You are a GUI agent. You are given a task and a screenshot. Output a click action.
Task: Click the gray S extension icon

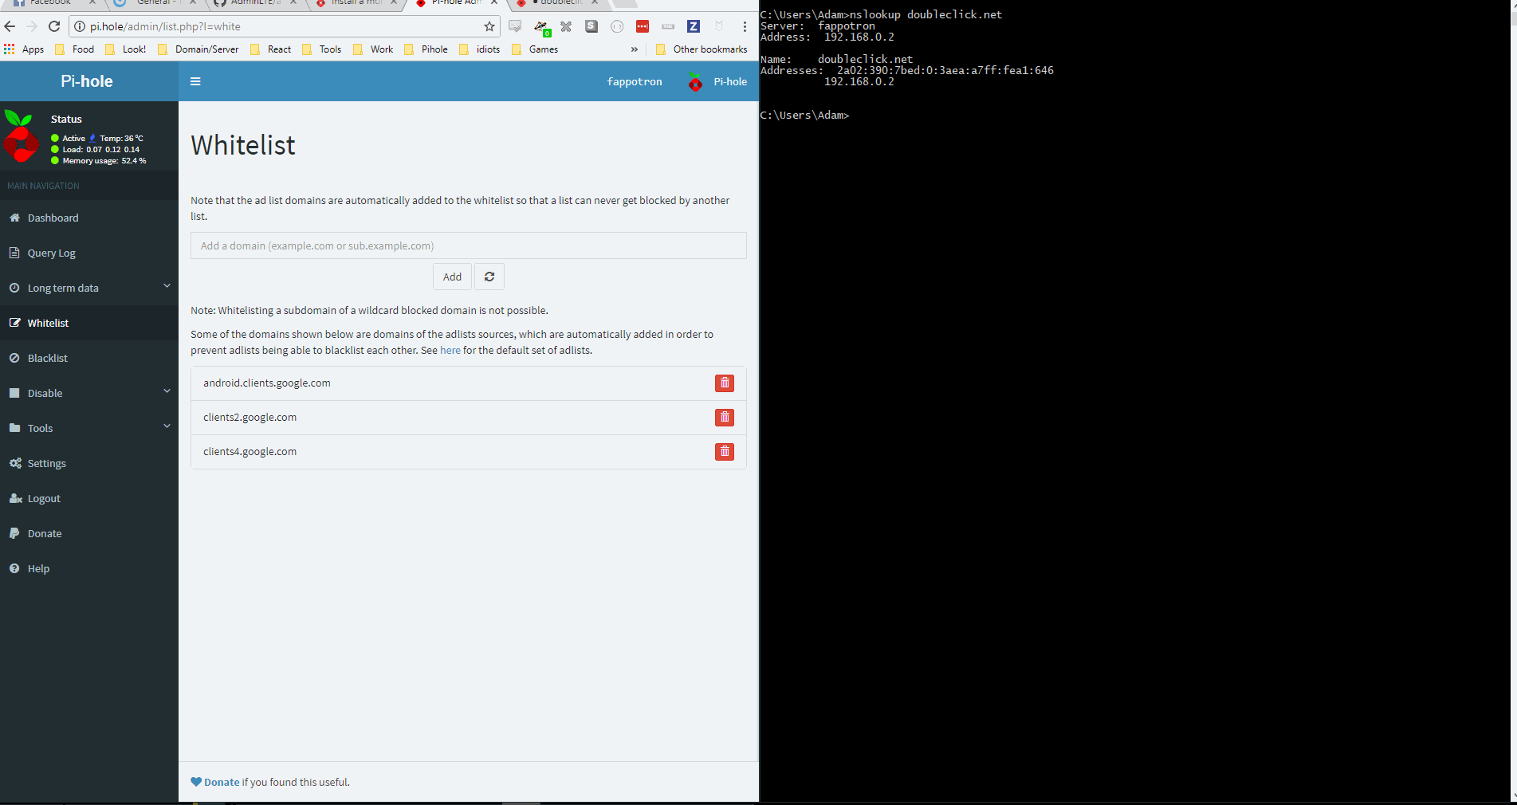tap(591, 26)
